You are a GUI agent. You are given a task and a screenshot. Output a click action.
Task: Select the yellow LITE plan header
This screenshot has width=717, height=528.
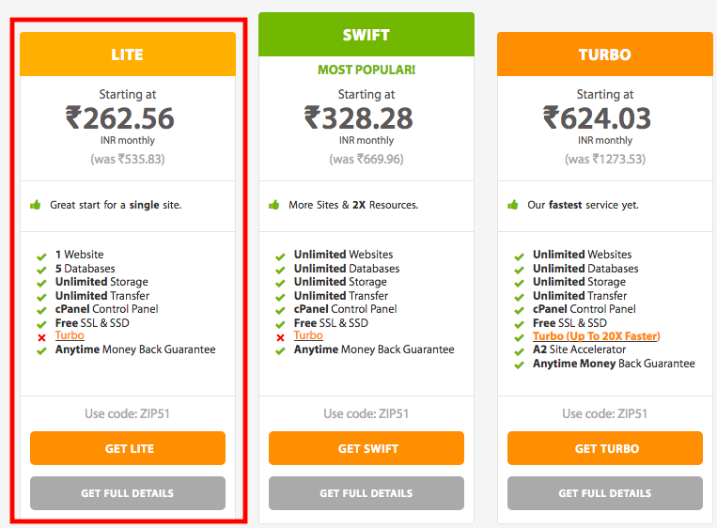(x=128, y=54)
